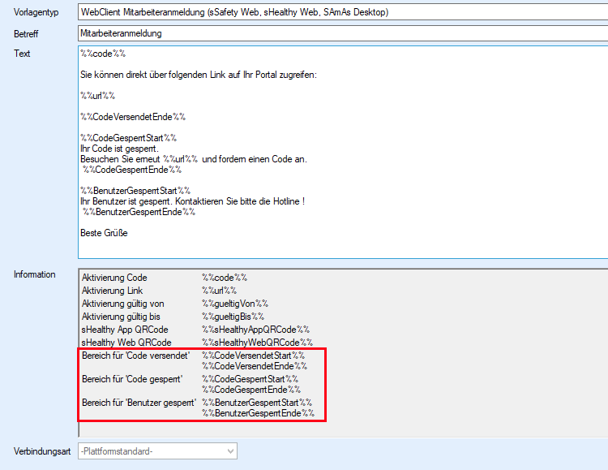Screen dimensions: 608x470
Task: Click the '%%BenutzerGesperrtStart%%' line in Text area
Action: pyautogui.click(x=135, y=190)
